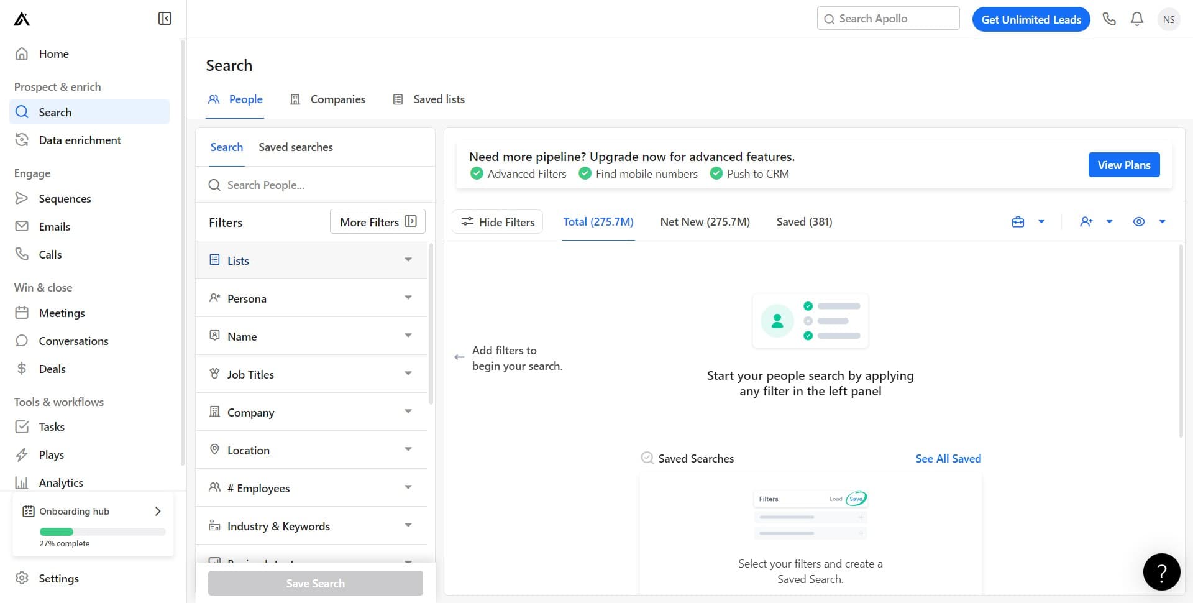Click the onboarding progress bar
This screenshot has height=603, width=1193.
(x=101, y=532)
